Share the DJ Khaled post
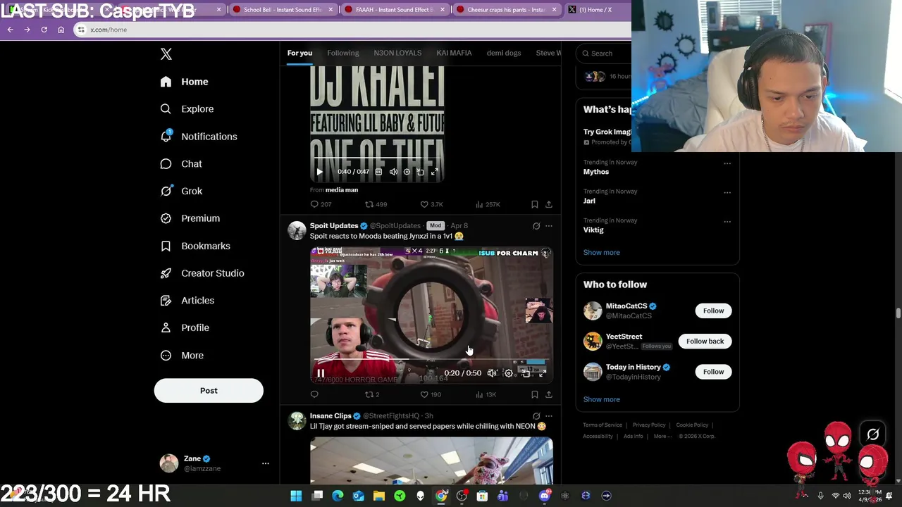The width and height of the screenshot is (902, 507). point(549,204)
